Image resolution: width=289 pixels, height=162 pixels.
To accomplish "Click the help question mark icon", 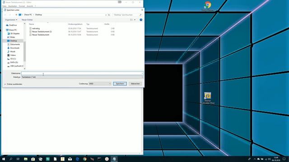I will point(141,20).
